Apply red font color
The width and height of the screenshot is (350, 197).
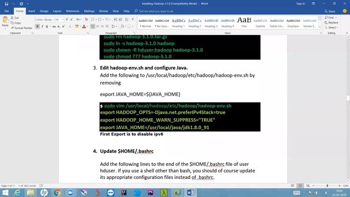pyautogui.click(x=84, y=27)
